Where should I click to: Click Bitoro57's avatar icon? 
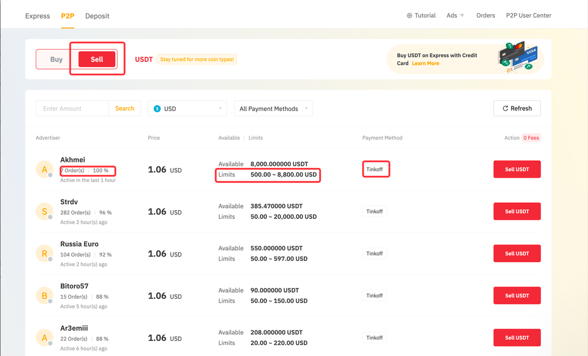45,296
